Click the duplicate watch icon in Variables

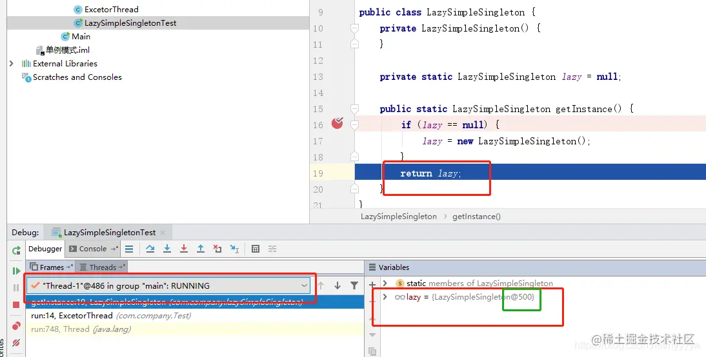point(372,351)
